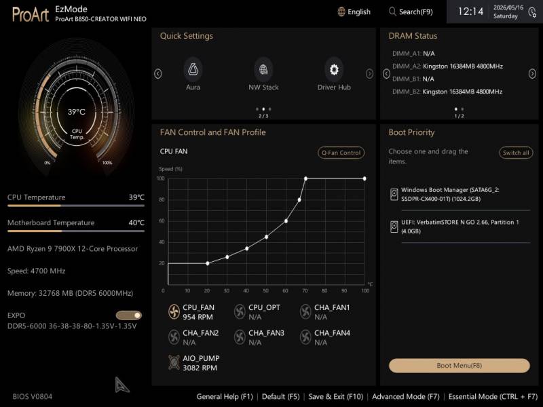
Task: Click the ProArt logo
Action: [31, 14]
